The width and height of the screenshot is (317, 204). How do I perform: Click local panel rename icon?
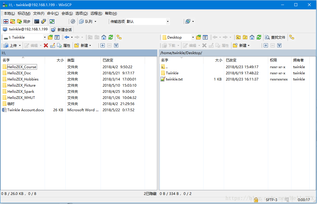pos(53,45)
